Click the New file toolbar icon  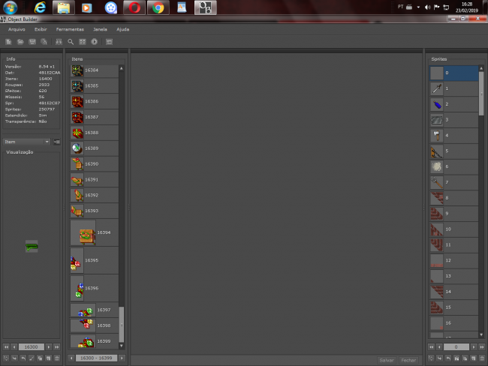[x=8, y=42]
